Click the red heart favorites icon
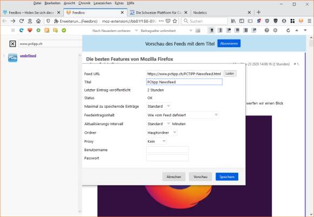 coord(30,30)
